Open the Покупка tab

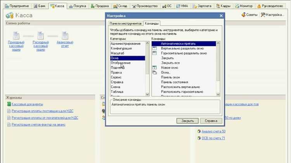(77, 6)
